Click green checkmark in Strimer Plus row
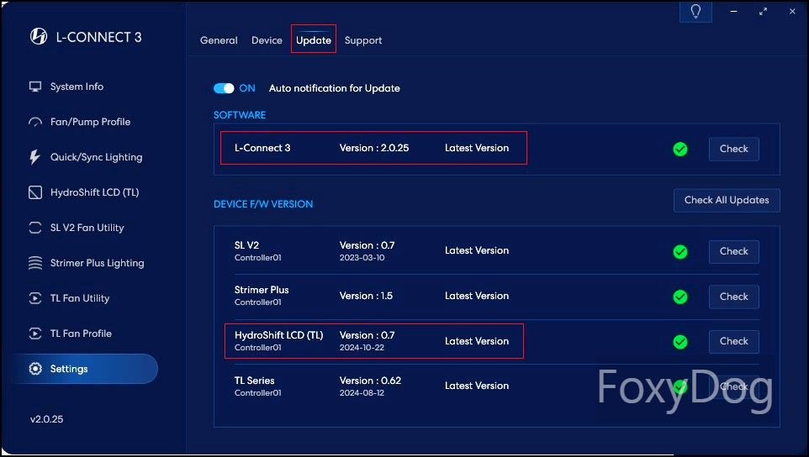Image resolution: width=809 pixels, height=457 pixels. (680, 297)
